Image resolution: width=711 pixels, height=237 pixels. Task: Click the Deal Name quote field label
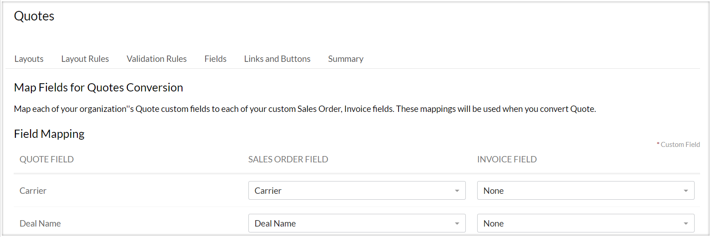coord(40,223)
